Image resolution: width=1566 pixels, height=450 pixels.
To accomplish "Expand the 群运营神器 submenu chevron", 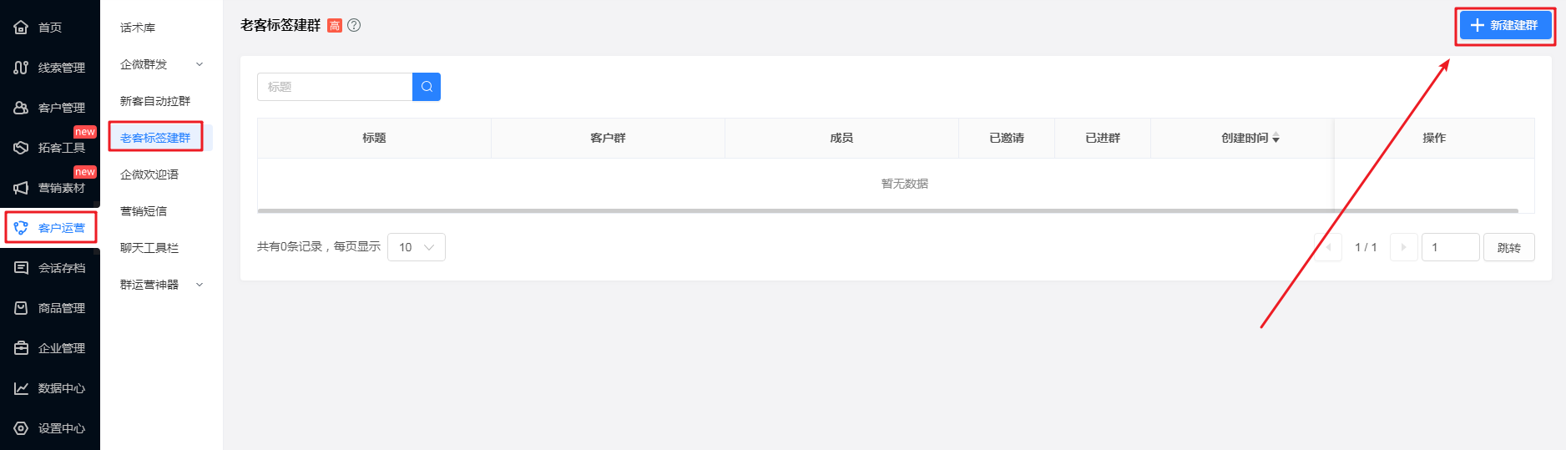I will pos(200,285).
